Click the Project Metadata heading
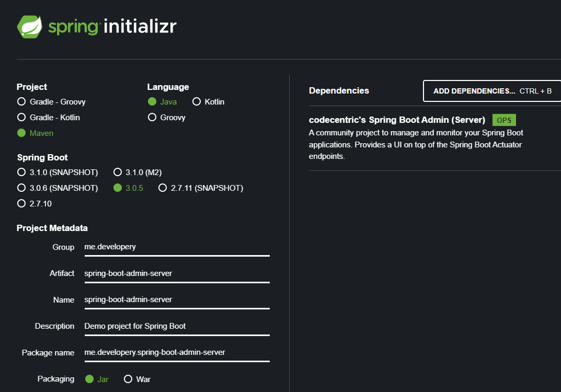Viewport: 561px width, 392px height. click(x=52, y=228)
